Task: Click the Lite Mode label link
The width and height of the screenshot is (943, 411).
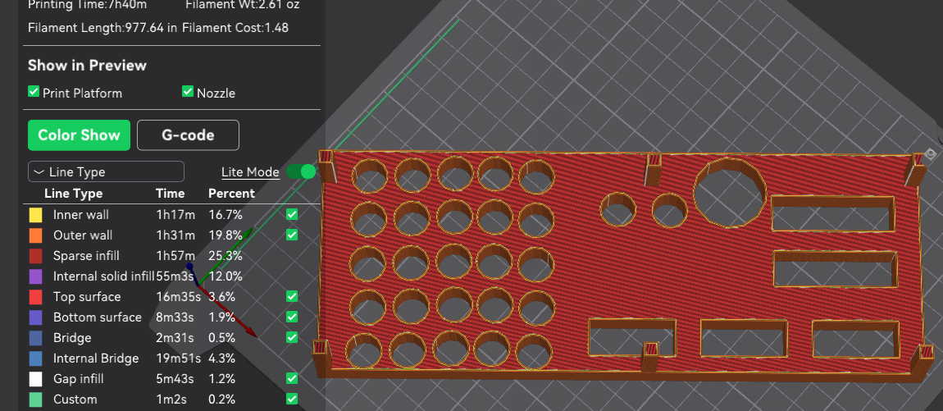Action: [250, 172]
